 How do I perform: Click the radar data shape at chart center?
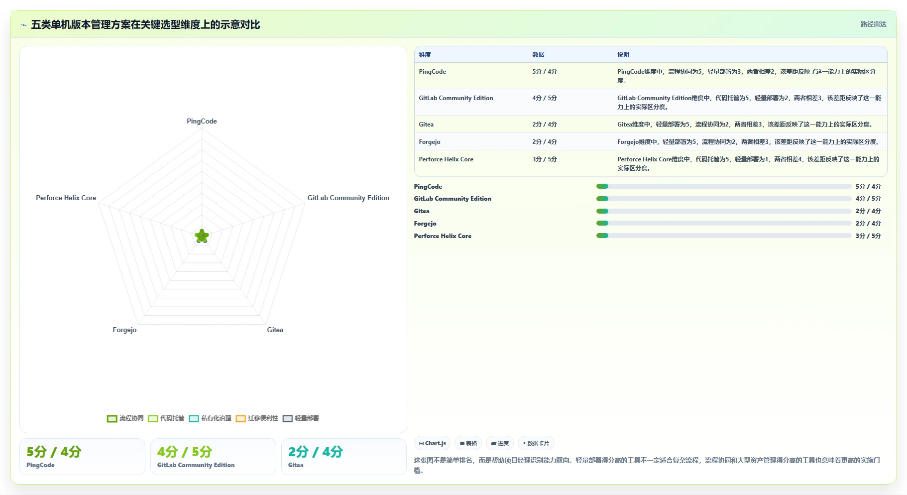(x=202, y=236)
